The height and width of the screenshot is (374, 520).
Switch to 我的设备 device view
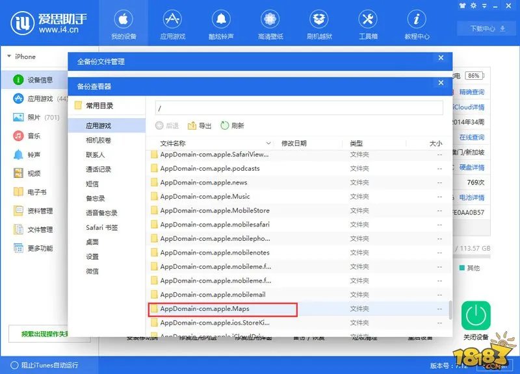(123, 25)
